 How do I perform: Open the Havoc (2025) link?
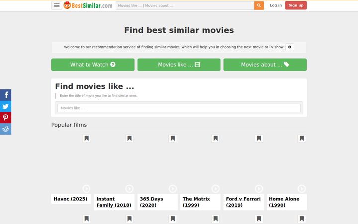[x=70, y=199]
